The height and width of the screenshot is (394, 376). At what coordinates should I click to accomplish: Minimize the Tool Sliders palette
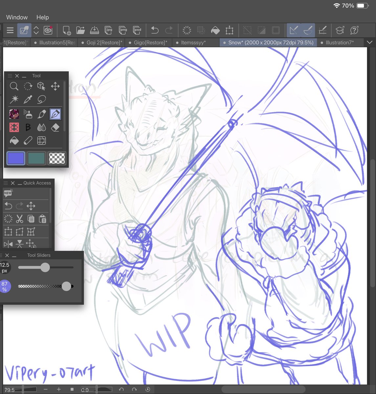pyautogui.click(x=14, y=255)
